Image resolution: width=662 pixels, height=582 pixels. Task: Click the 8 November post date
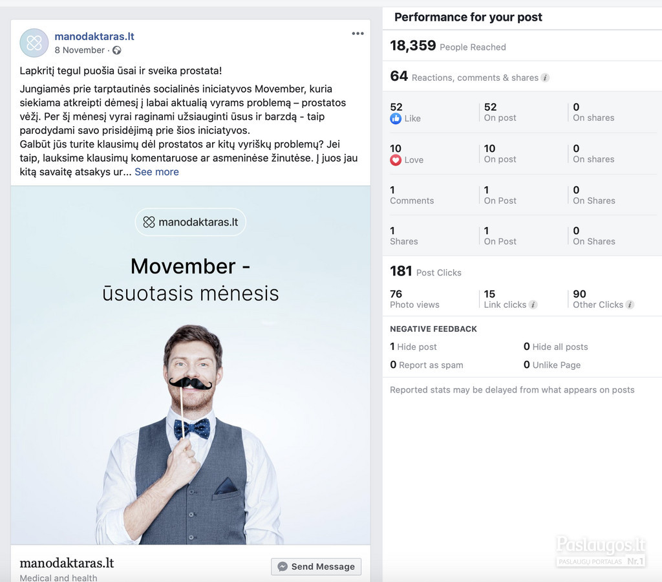click(x=80, y=50)
